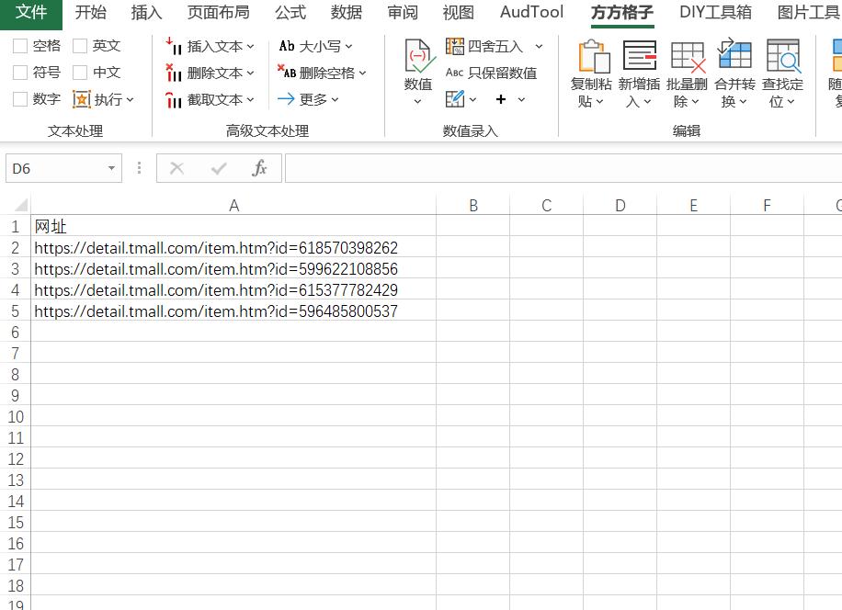The height and width of the screenshot is (610, 842).
Task: Click the pencil edit icon in 数值录入
Action: [x=454, y=98]
